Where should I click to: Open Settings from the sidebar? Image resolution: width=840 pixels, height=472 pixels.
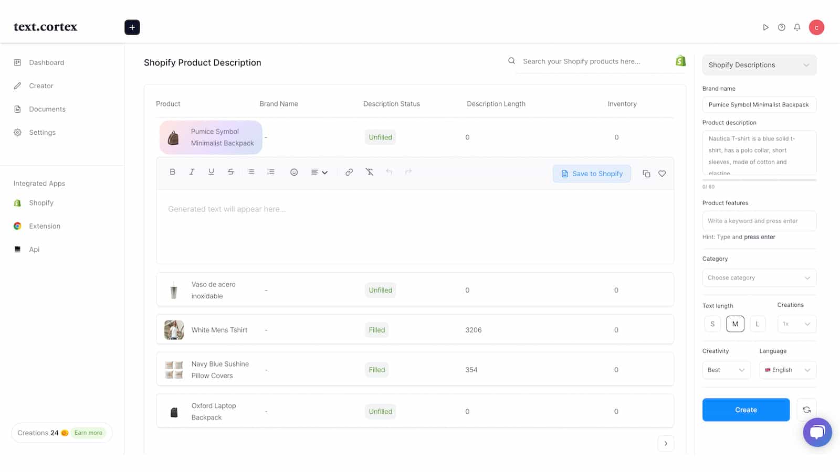click(x=42, y=132)
